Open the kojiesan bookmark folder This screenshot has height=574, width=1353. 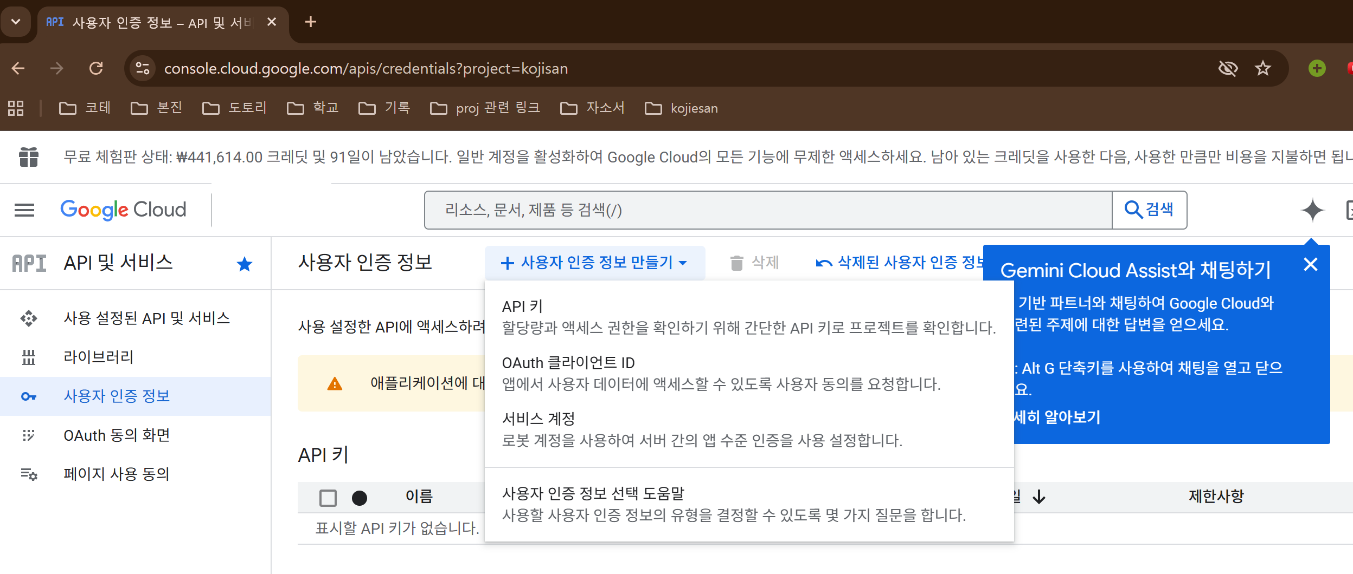pyautogui.click(x=681, y=108)
